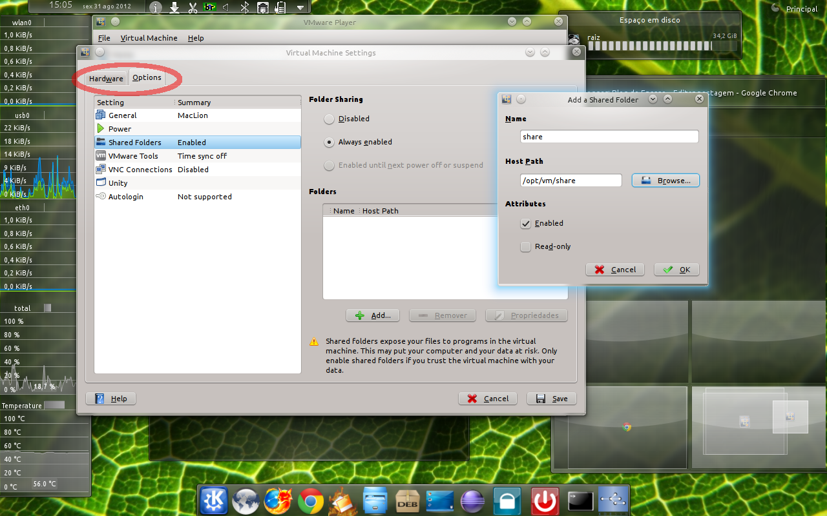Open the flaming folder dock icon
The height and width of the screenshot is (516, 827).
[342, 501]
